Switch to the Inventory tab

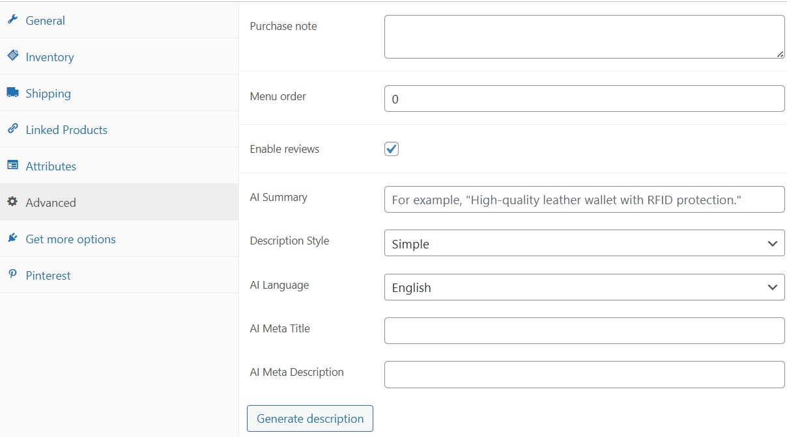pyautogui.click(x=119, y=57)
